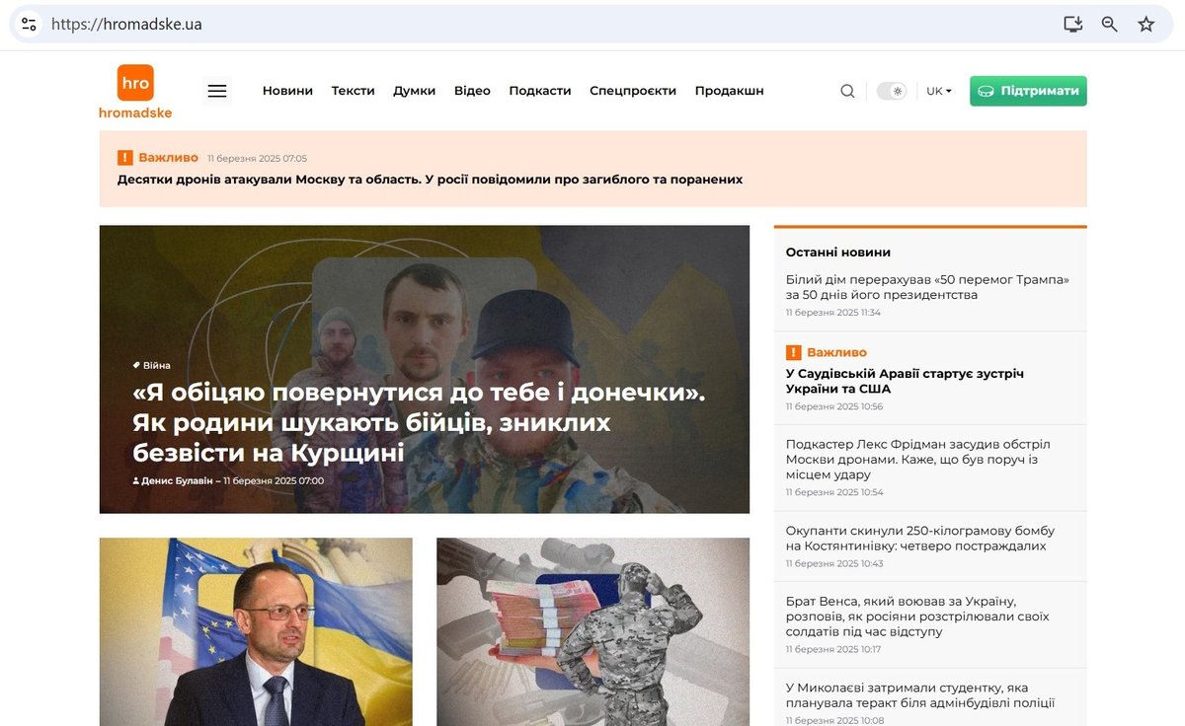Open the thumbnail of the man with flags
The width and height of the screenshot is (1185, 726).
256,631
